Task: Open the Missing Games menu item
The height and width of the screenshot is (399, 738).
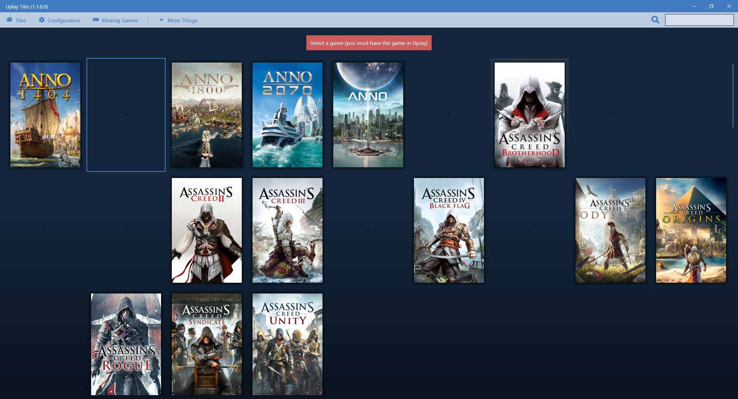Action: coord(120,20)
